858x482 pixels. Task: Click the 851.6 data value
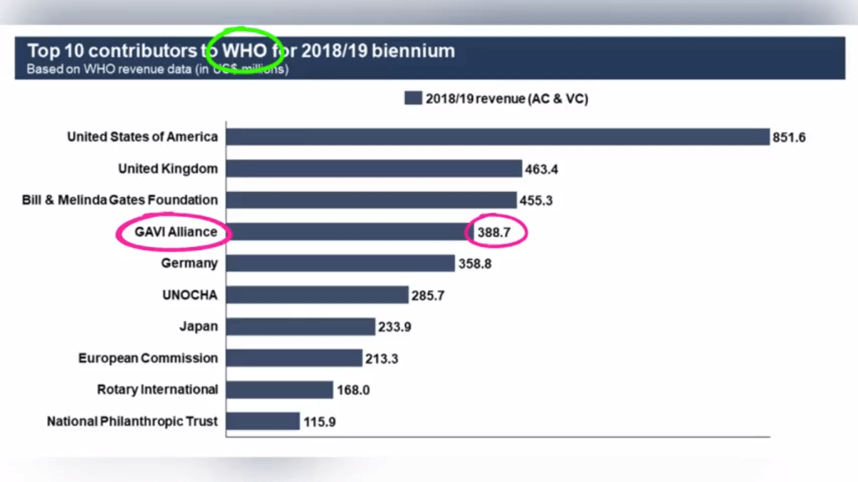(x=789, y=137)
